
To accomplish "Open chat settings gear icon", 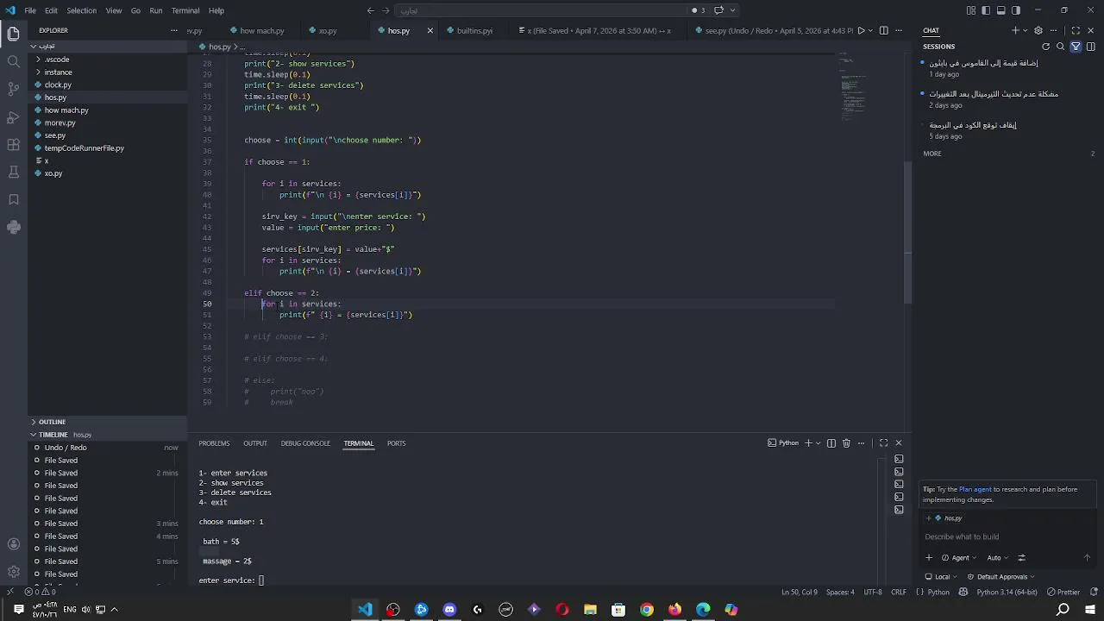I will coord(1038,30).
